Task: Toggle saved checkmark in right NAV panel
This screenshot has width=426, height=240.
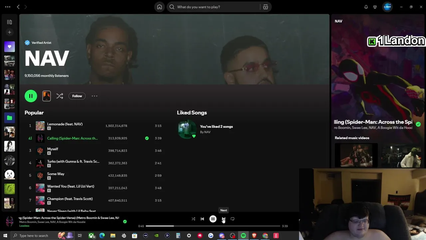Action: (418, 124)
